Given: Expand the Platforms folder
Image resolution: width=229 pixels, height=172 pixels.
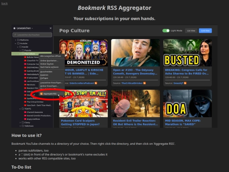Looking at the screenshot, I should tap(16, 40).
